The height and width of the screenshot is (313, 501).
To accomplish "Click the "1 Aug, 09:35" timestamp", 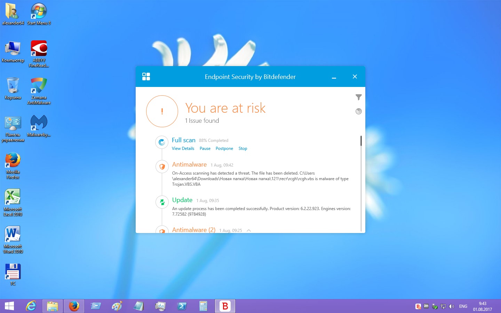I will pos(208,201).
